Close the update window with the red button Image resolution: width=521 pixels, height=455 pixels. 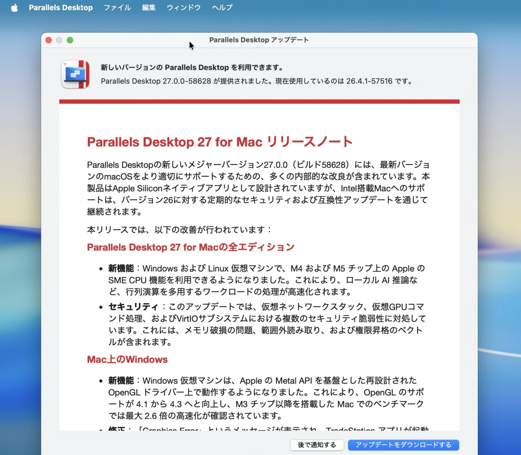[48, 40]
